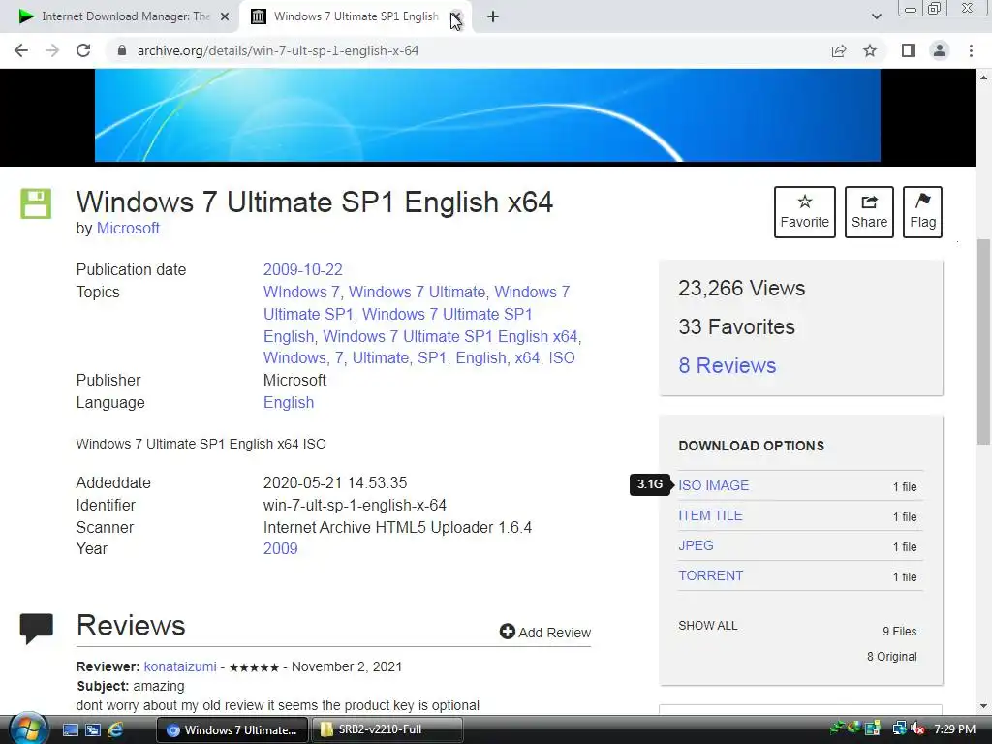Open the Microsoft creator link

(128, 229)
